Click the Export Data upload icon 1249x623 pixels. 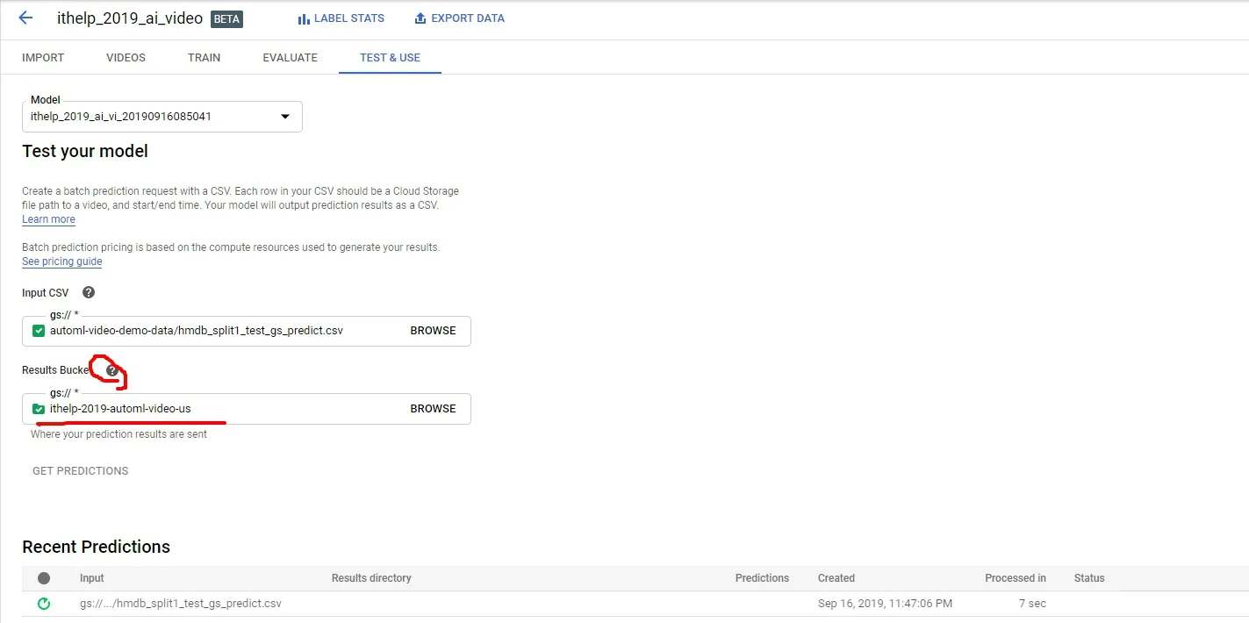[420, 18]
